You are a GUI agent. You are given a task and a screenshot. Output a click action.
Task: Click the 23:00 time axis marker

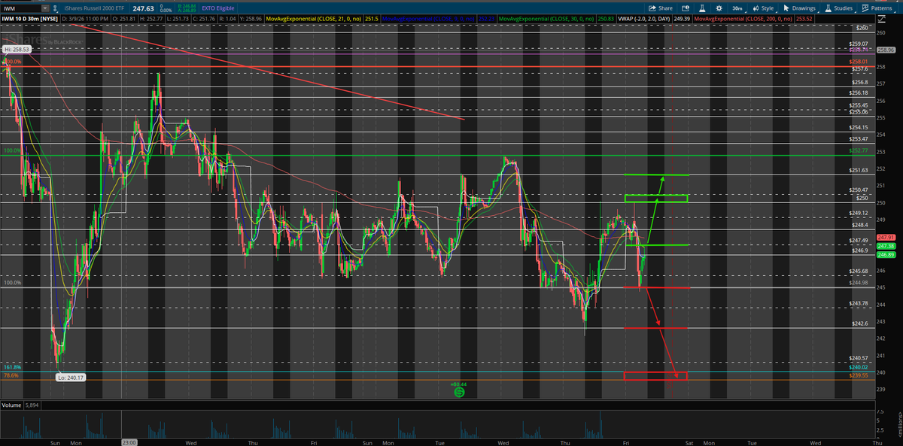(x=129, y=442)
